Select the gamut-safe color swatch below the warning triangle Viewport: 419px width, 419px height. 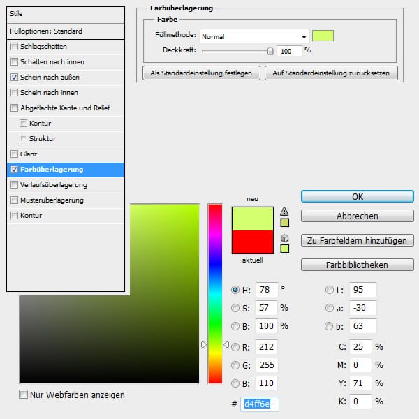coord(285,223)
